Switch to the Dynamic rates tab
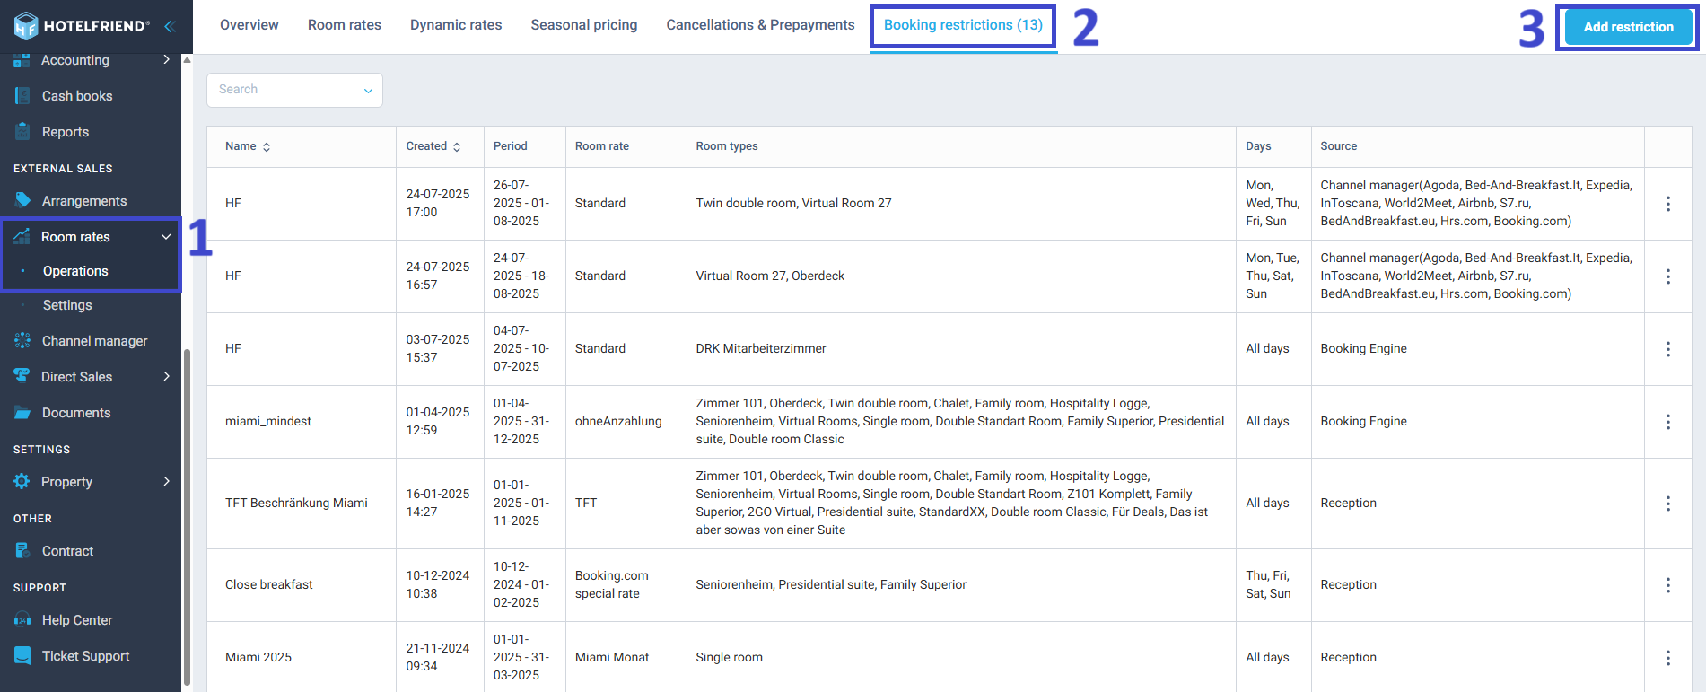1706x692 pixels. click(x=456, y=25)
